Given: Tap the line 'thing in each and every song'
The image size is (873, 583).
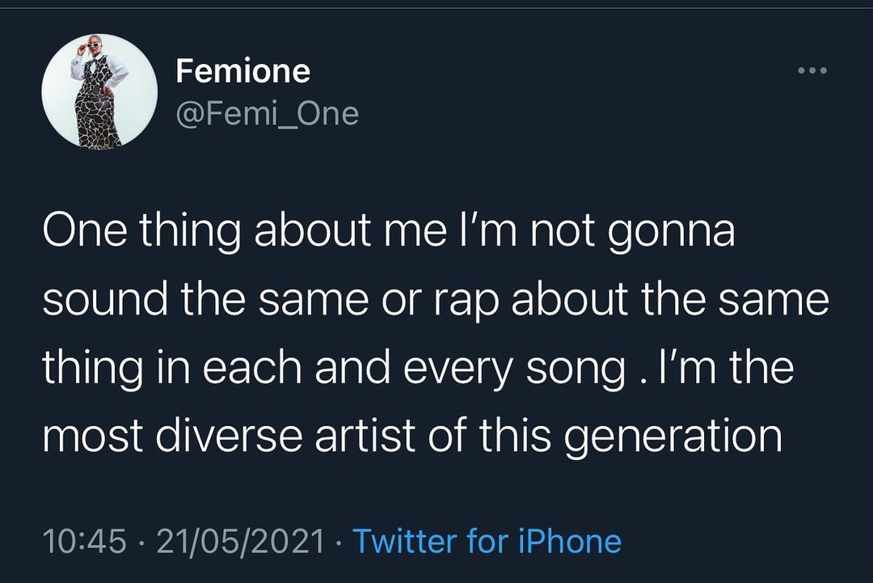Looking at the screenshot, I should pyautogui.click(x=418, y=367).
